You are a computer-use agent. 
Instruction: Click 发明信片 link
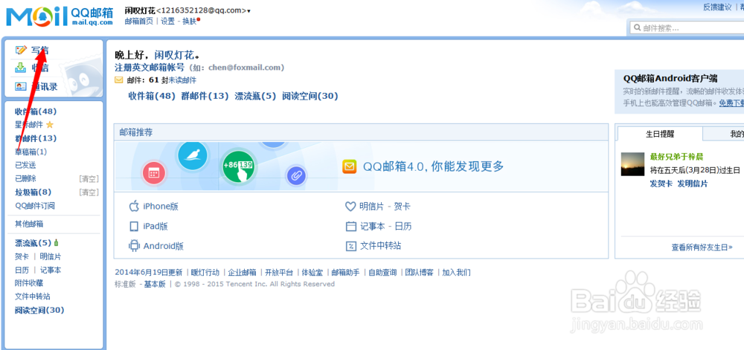click(692, 184)
